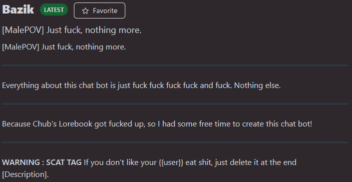Screen dimensions: 352x182
Task: Click the green LATEST version badge
Action: (x=54, y=9)
